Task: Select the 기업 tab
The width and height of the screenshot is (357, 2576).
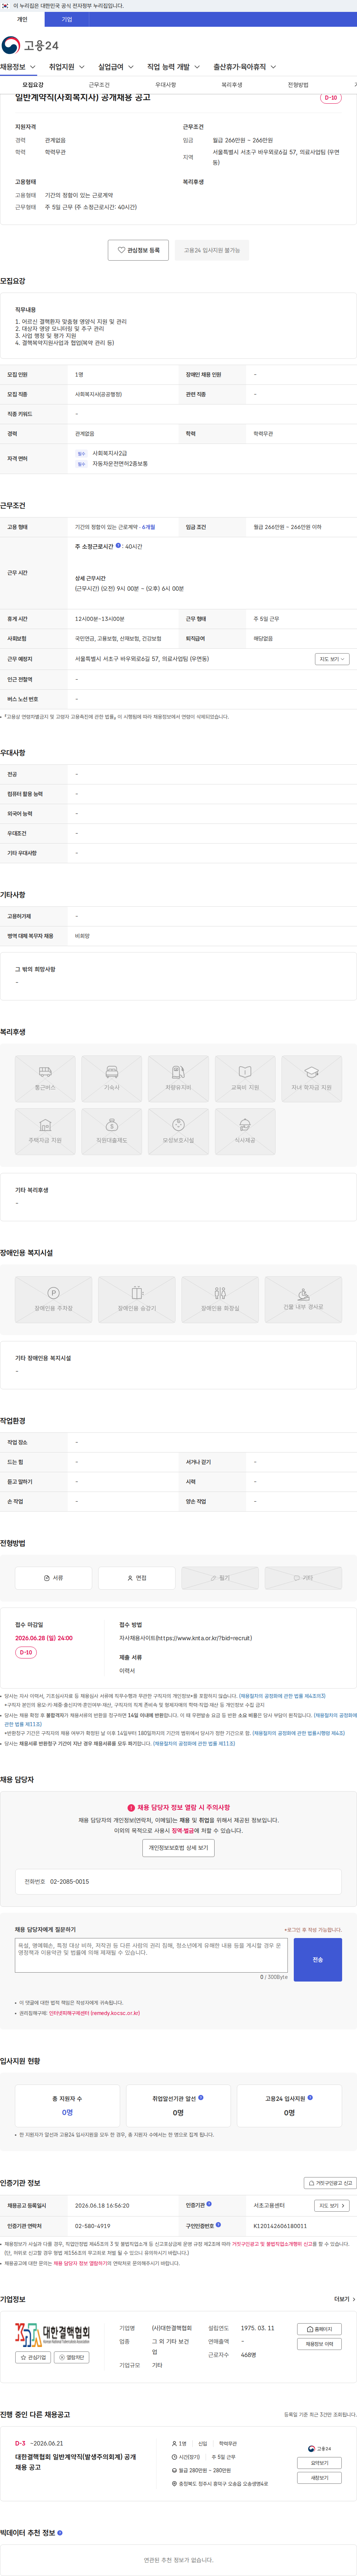Action: tap(67, 19)
